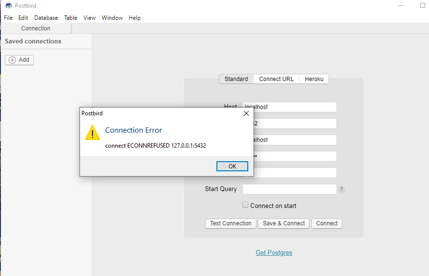
Task: Switch to the Heroku tab
Action: (314, 79)
